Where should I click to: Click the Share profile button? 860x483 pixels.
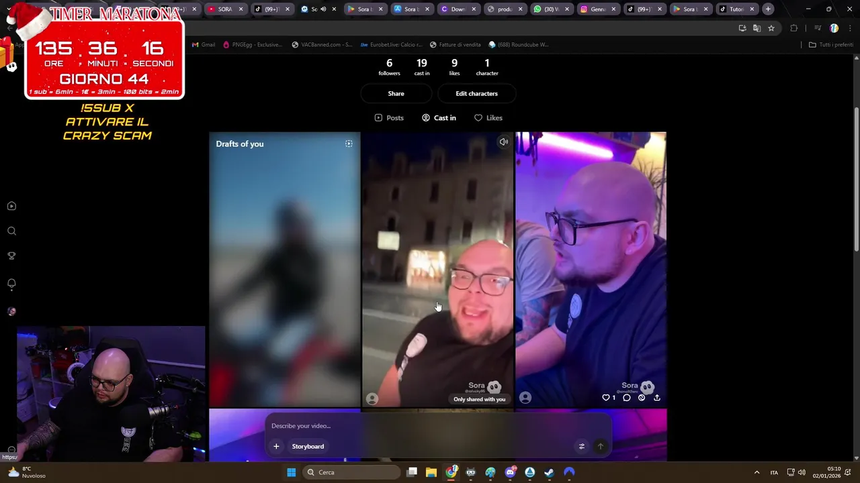tap(396, 93)
